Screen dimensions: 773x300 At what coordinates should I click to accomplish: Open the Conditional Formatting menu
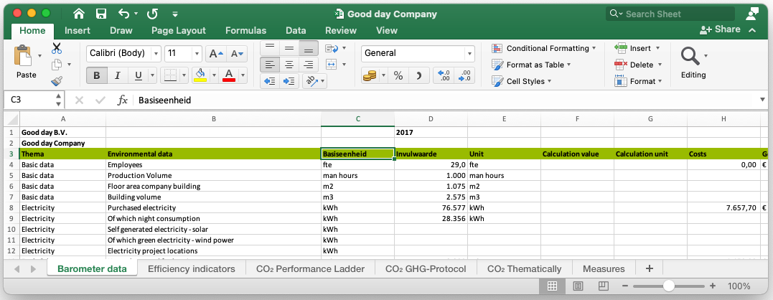[544, 48]
